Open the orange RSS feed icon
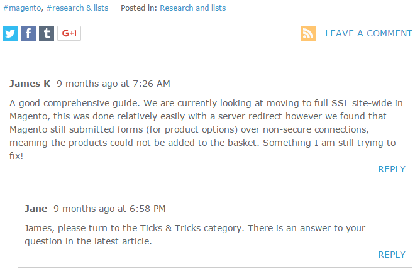415x274 pixels. point(308,33)
